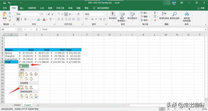Click the 格式 Format cells button

pos(145,20)
